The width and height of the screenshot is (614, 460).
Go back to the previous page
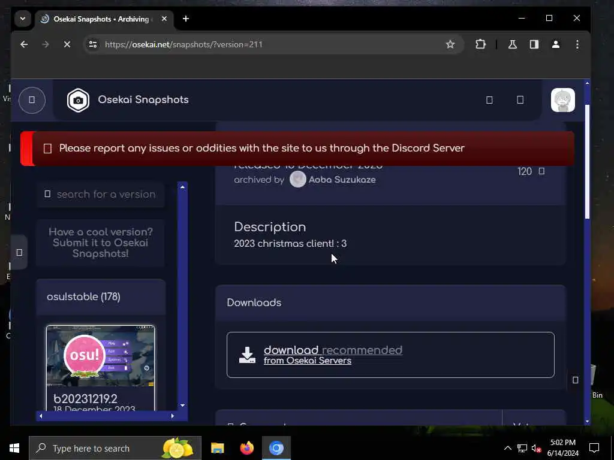pos(24,44)
